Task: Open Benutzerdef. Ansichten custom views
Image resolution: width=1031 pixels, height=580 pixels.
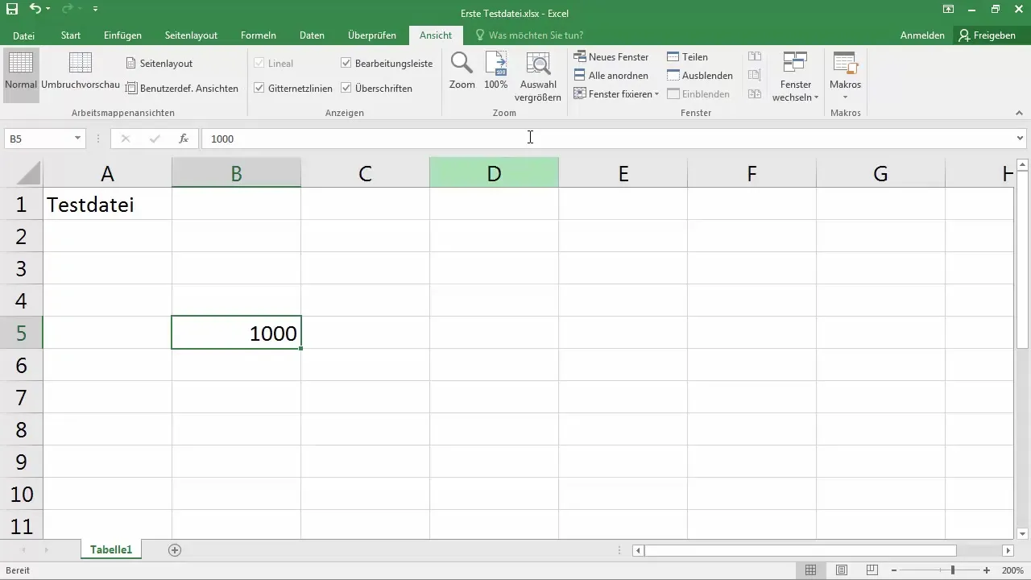Action: point(182,89)
